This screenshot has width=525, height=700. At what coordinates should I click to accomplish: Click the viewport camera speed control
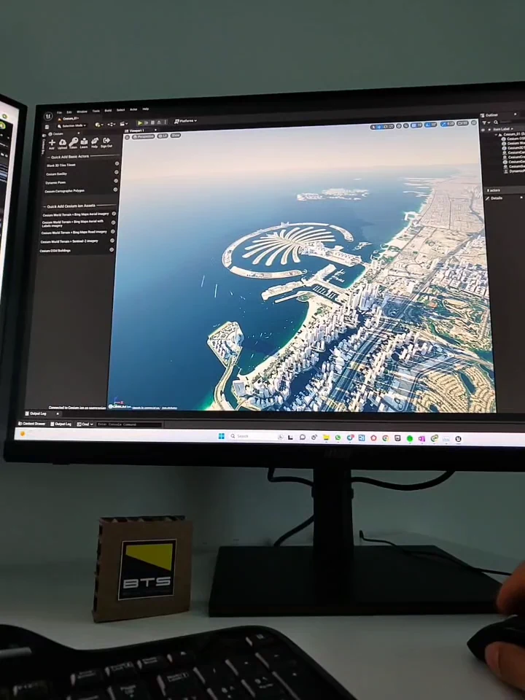[462, 123]
